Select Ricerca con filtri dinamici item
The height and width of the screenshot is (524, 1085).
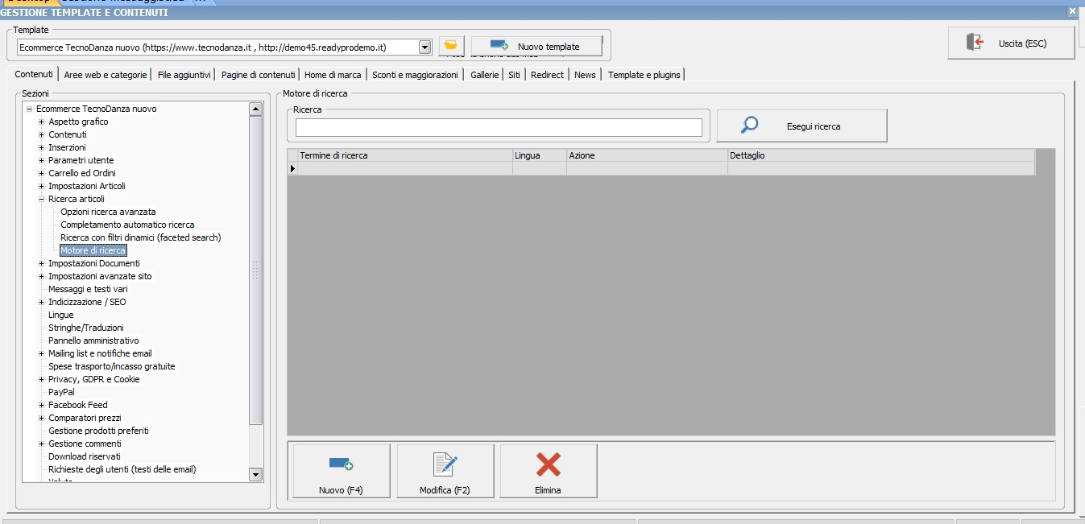pyautogui.click(x=140, y=237)
